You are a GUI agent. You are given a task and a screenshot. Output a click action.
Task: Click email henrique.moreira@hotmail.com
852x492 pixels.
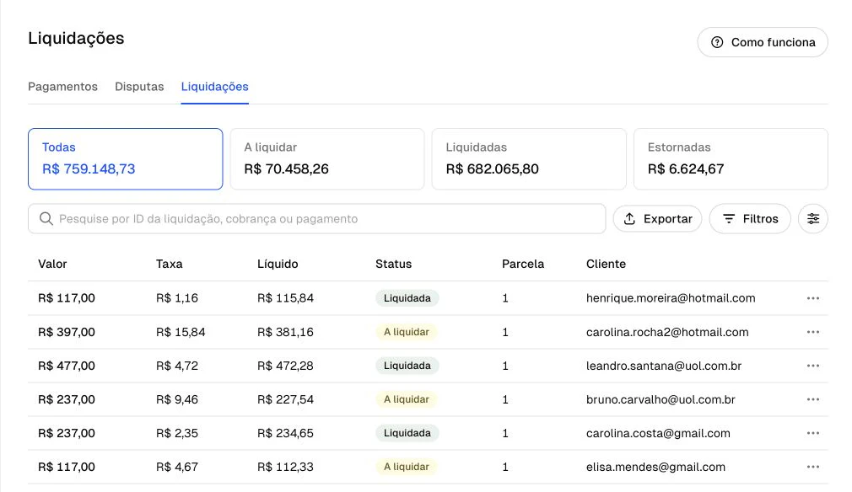pyautogui.click(x=671, y=298)
